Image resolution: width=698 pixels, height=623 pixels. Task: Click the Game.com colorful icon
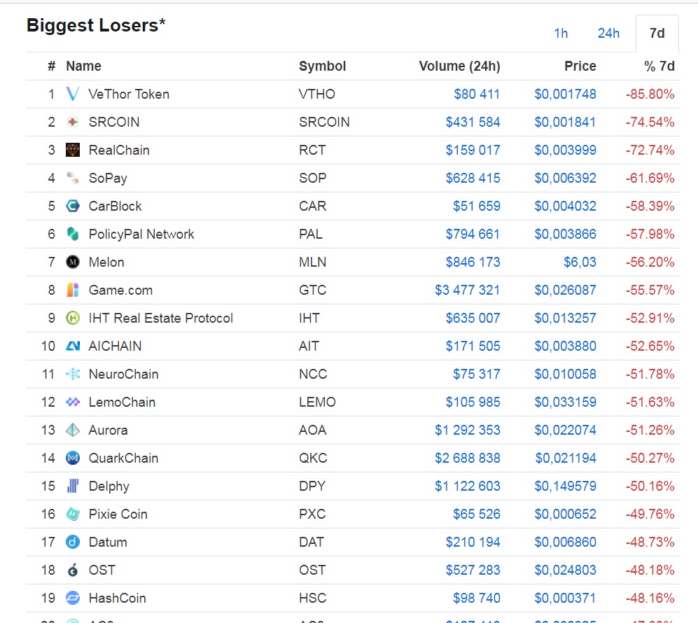click(x=73, y=290)
